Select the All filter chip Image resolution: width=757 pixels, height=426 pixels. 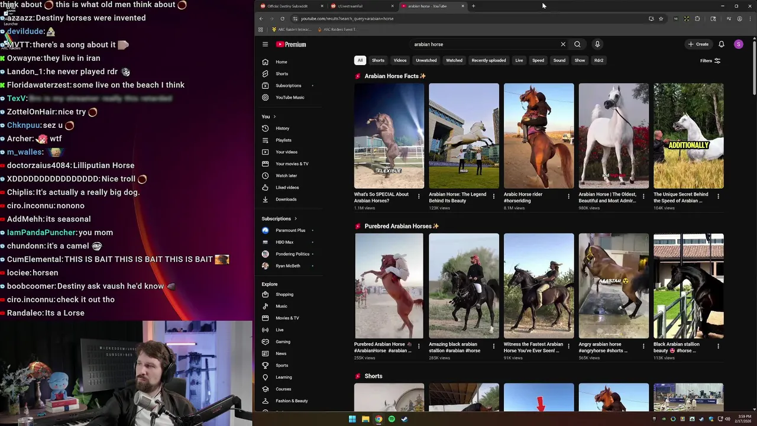pos(360,60)
